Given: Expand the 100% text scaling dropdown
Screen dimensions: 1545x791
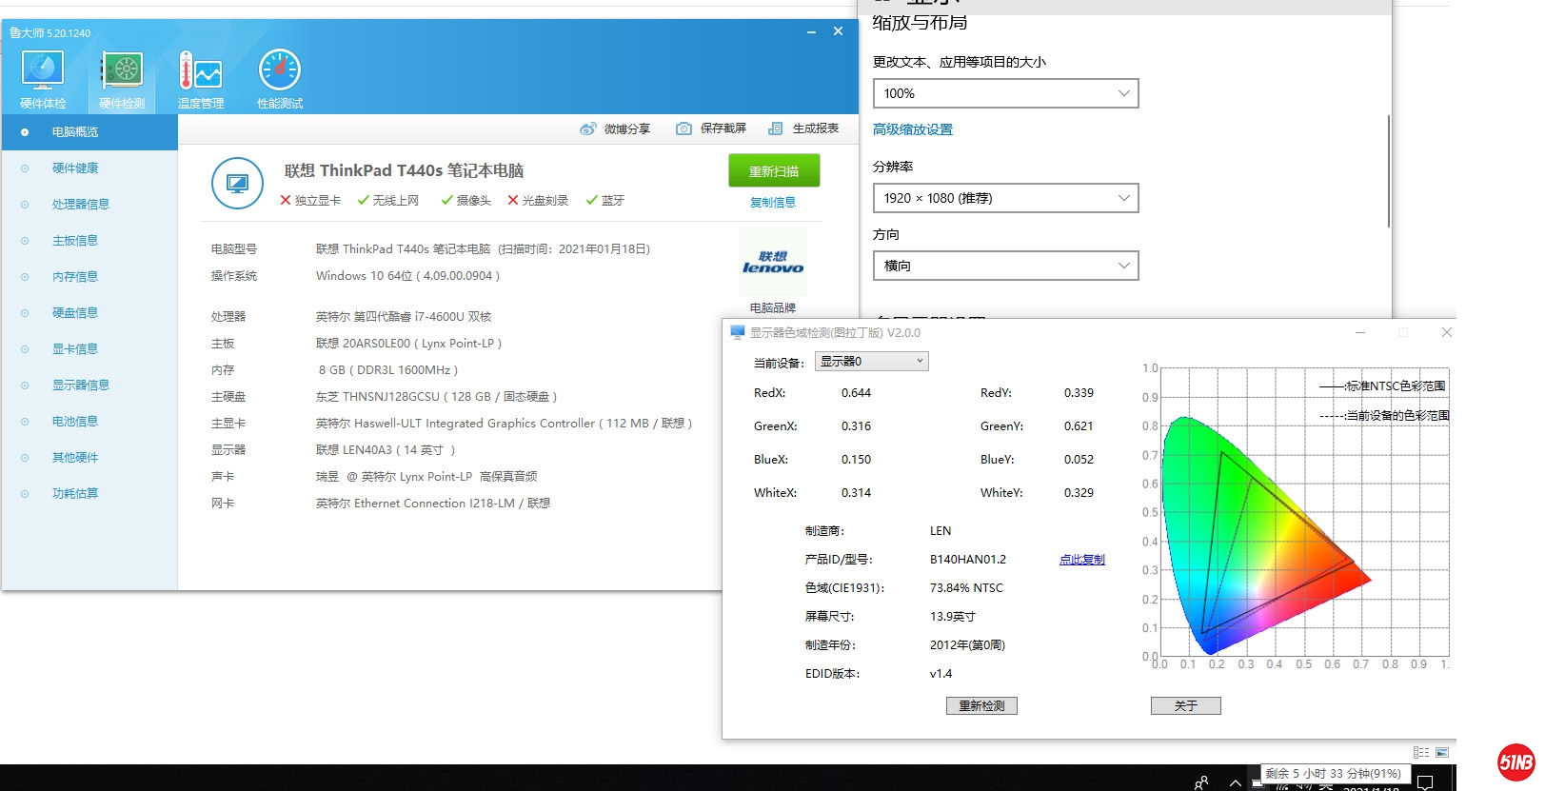Looking at the screenshot, I should click(x=1005, y=93).
